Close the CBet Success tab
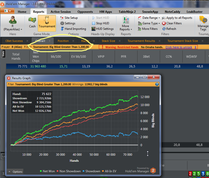209x178 pixels. pyautogui.click(x=27, y=41)
